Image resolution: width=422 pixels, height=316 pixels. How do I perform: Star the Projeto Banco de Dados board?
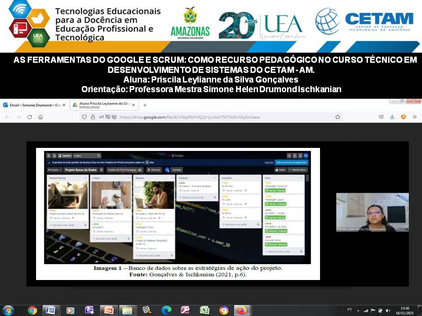point(102,170)
